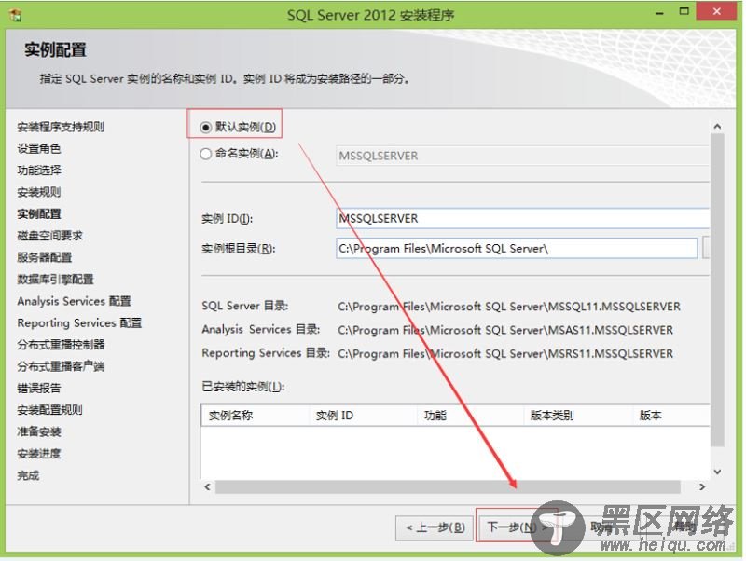The image size is (746, 561).
Task: Select 安装配置规则 step in sidebar
Action: (50, 410)
